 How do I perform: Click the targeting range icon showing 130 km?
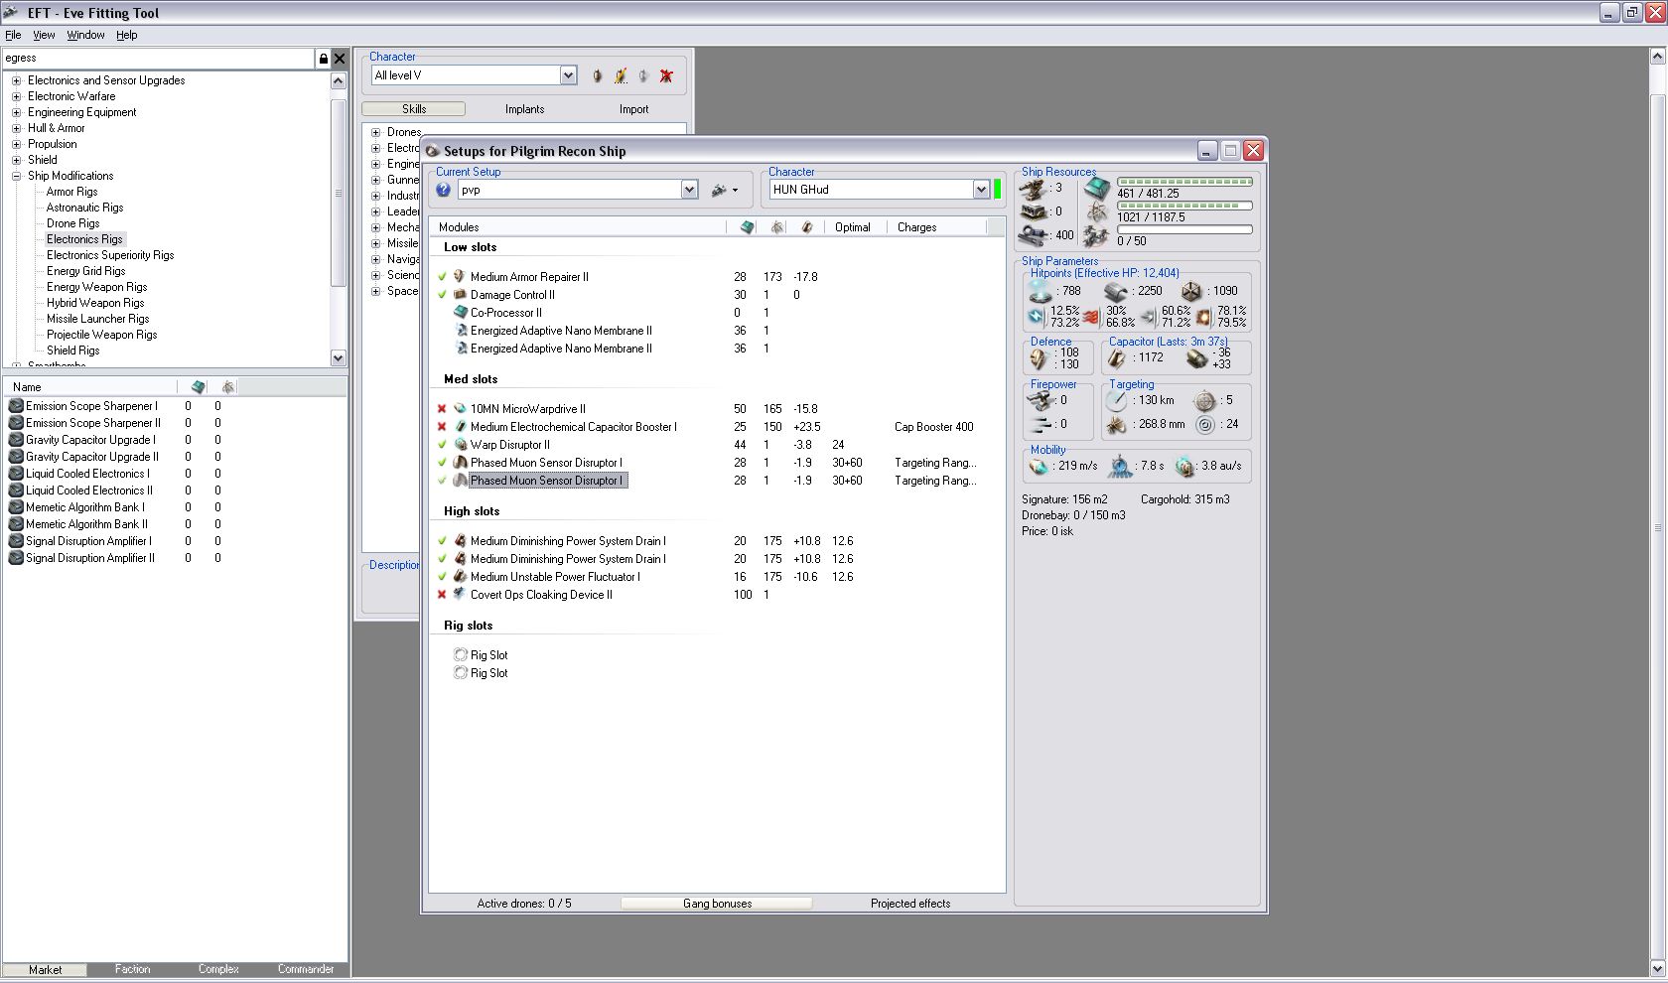1117,401
